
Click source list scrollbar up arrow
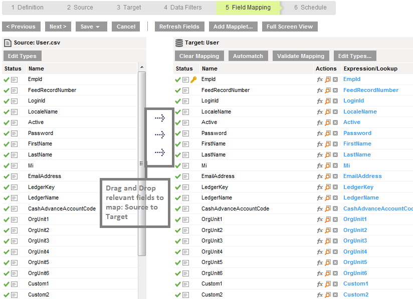(x=142, y=67)
